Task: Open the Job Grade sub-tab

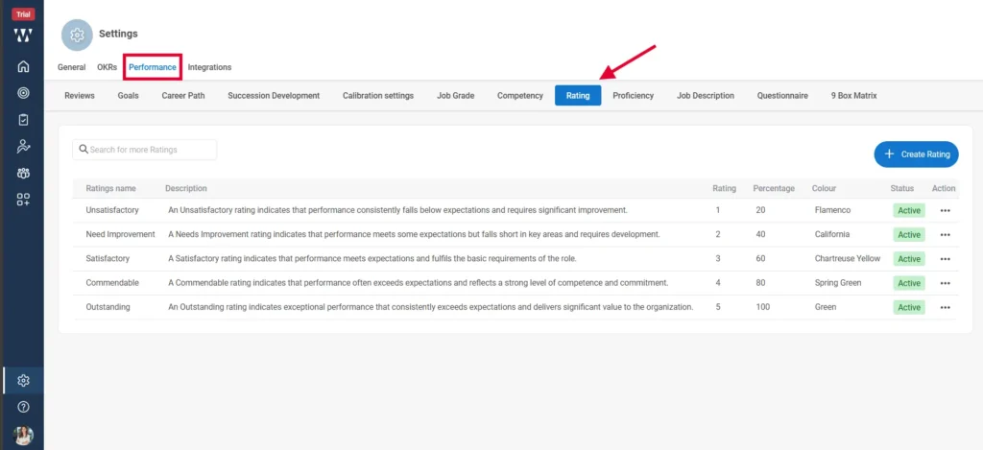Action: point(456,96)
